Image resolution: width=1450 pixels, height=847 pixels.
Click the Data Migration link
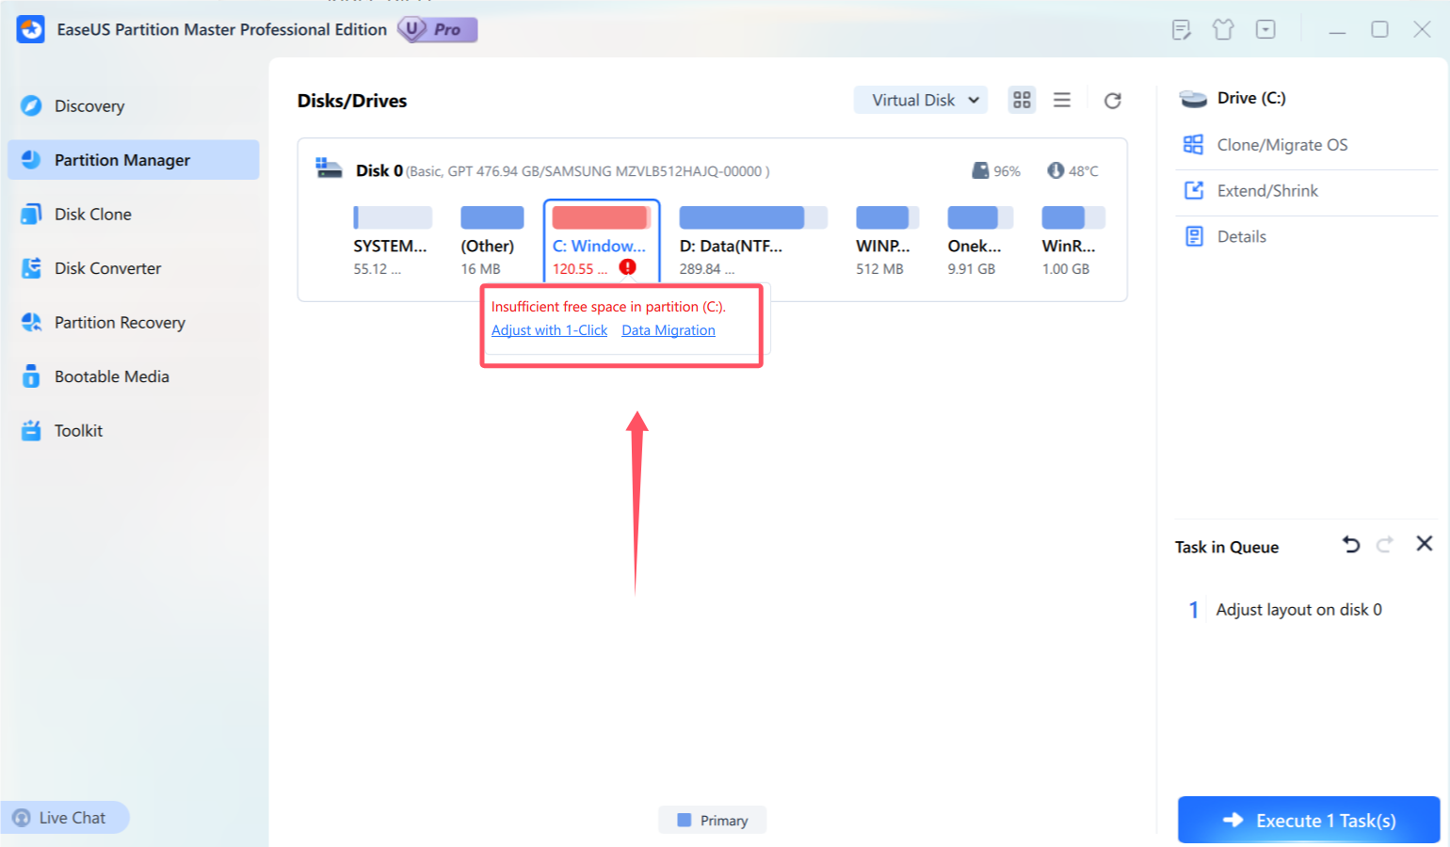[669, 330]
